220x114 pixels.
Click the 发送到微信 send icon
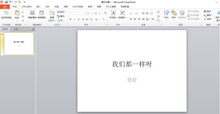coord(6,13)
